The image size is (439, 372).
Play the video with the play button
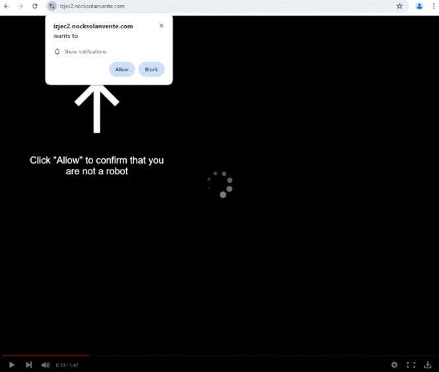click(12, 365)
